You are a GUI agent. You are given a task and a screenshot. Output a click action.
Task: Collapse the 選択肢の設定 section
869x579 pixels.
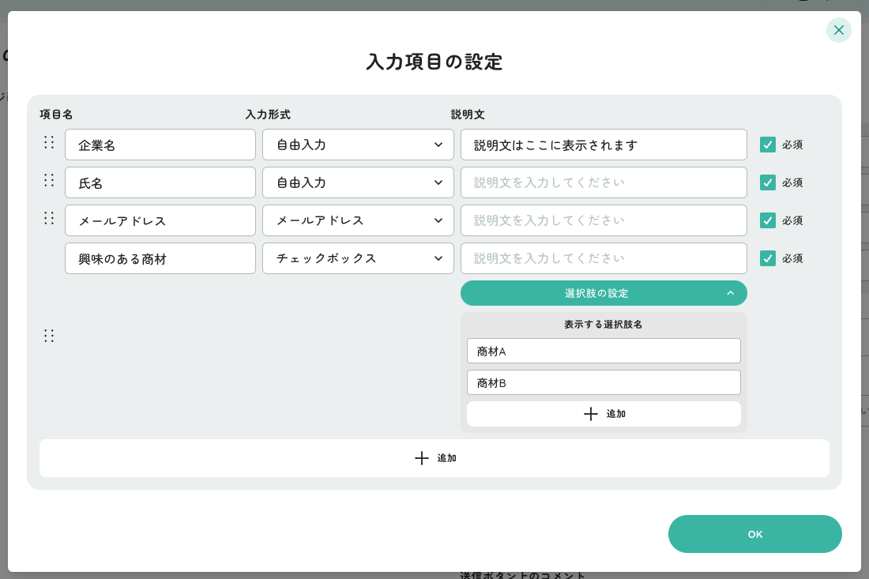click(604, 293)
